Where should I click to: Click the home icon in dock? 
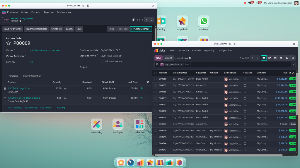click(x=121, y=162)
